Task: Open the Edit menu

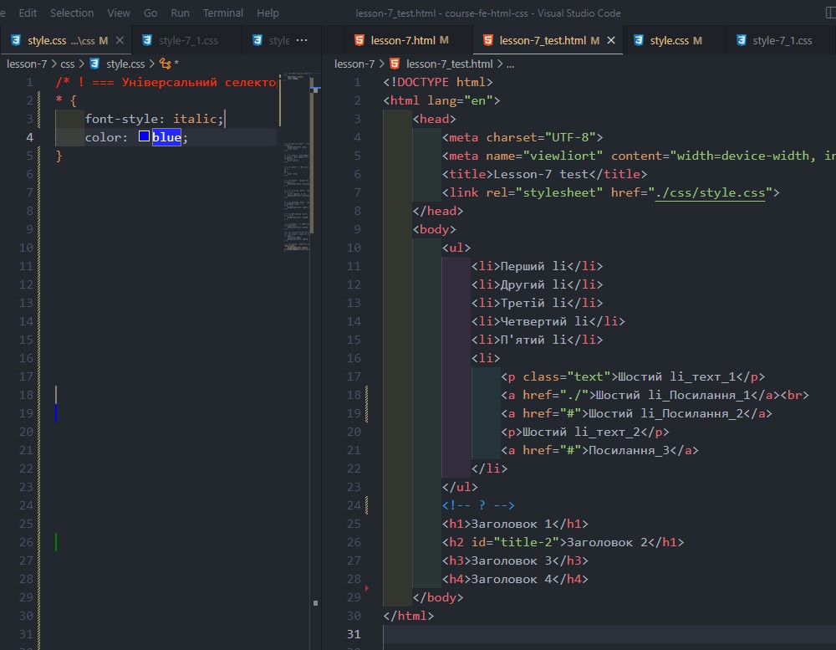Action: (28, 13)
